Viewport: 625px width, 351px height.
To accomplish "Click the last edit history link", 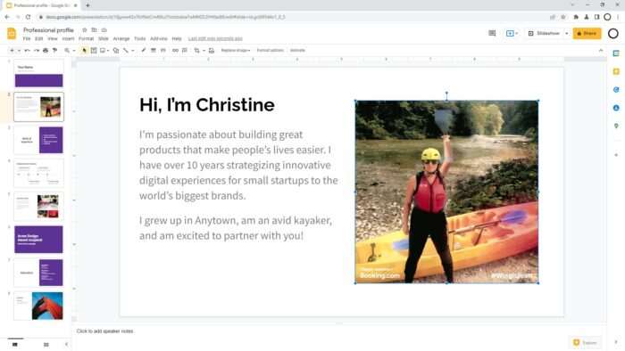I will pos(215,39).
